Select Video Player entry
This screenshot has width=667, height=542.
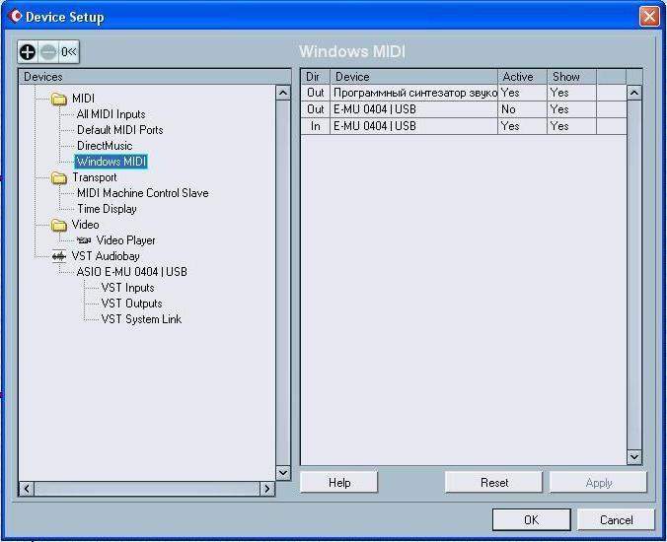(x=126, y=240)
